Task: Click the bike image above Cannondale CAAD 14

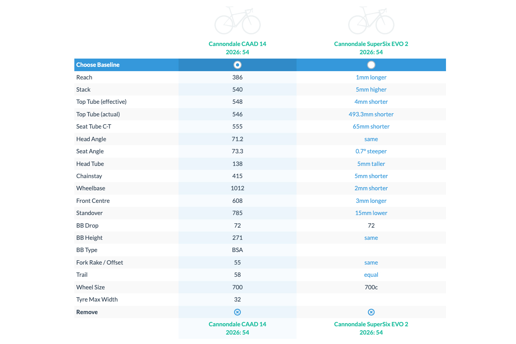Action: click(238, 20)
